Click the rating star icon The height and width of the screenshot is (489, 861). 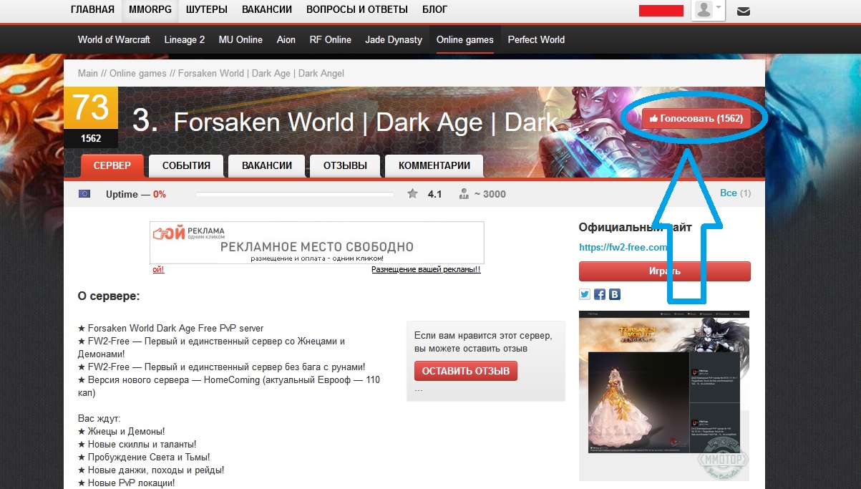[x=412, y=193]
